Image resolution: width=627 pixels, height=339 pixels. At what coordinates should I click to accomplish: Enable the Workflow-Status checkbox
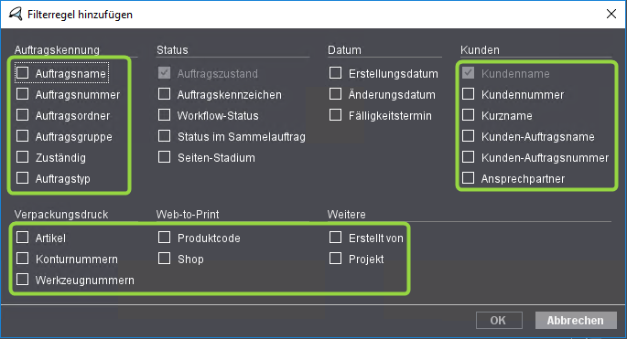coord(164,115)
